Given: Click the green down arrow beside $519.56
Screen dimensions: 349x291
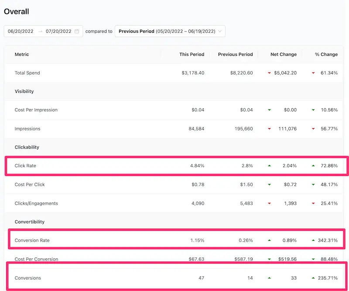Looking at the screenshot, I should point(269,259).
